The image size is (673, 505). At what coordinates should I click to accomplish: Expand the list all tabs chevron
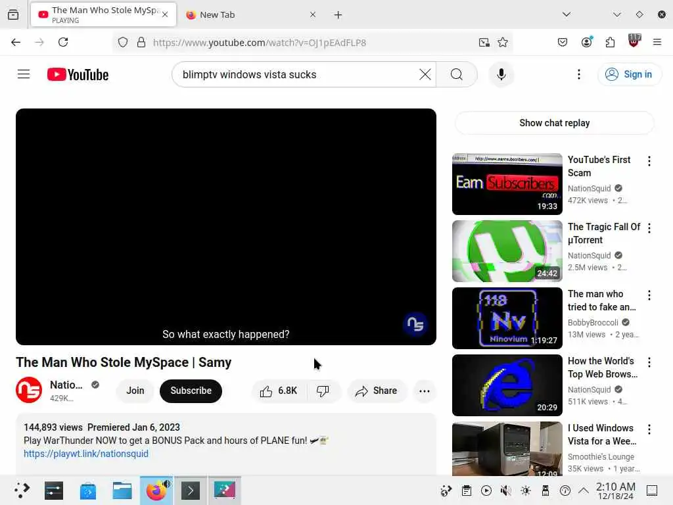click(567, 14)
